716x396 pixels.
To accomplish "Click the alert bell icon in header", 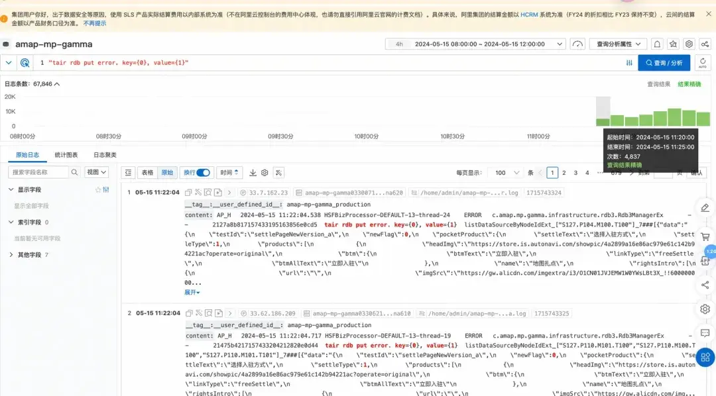I will tap(657, 44).
